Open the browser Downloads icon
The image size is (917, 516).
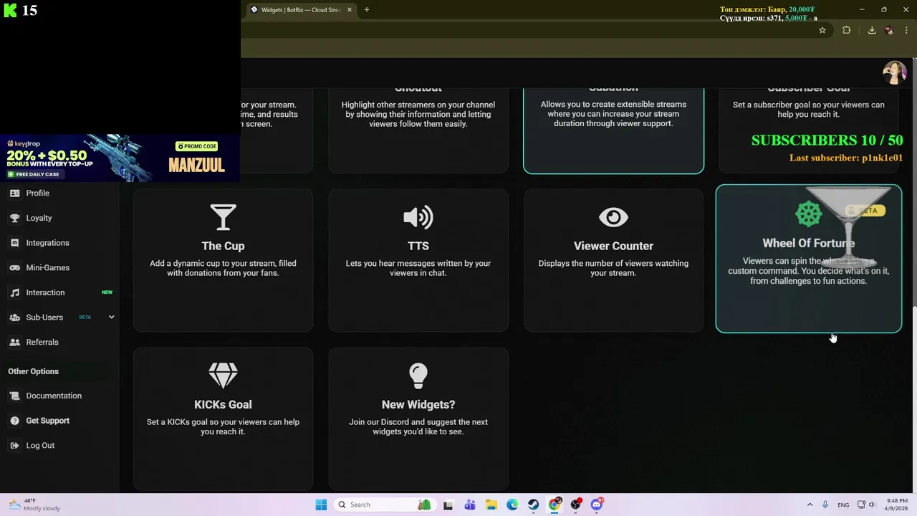pyautogui.click(x=872, y=30)
